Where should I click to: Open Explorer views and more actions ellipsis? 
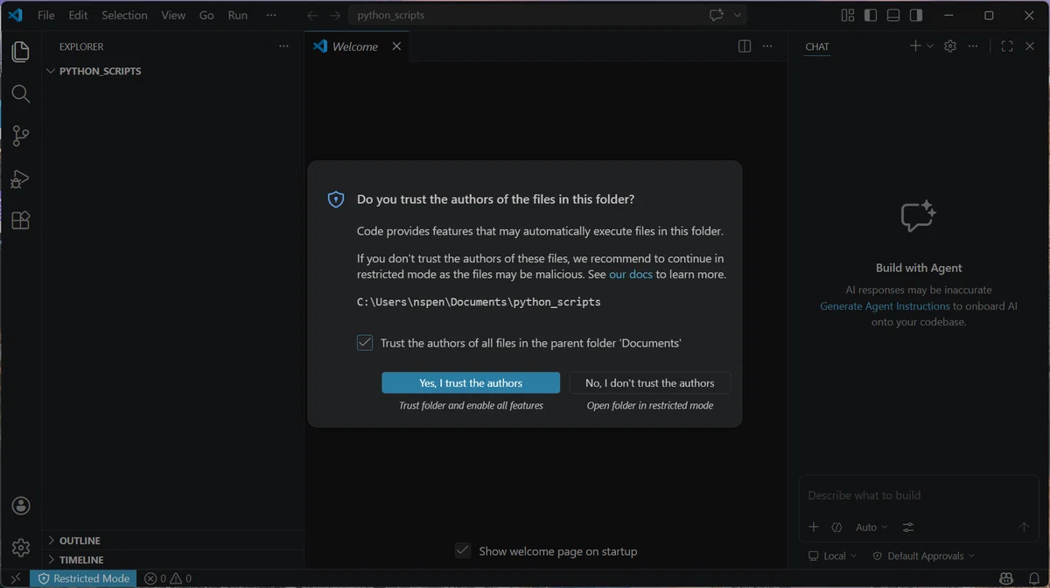pyautogui.click(x=283, y=46)
